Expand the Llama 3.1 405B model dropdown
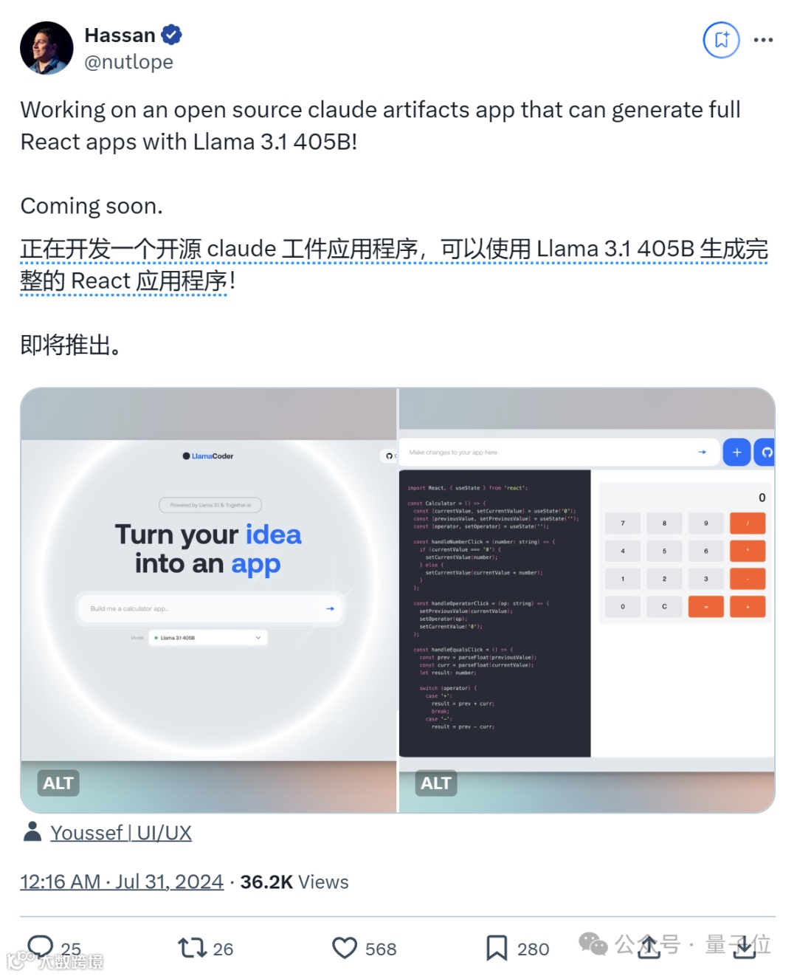The height and width of the screenshot is (976, 797). pyautogui.click(x=207, y=638)
